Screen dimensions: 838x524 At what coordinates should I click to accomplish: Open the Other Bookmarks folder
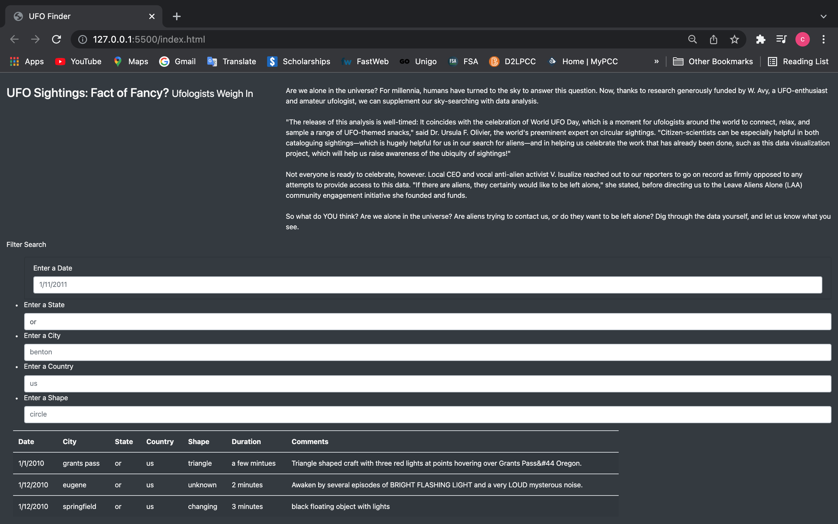713,61
